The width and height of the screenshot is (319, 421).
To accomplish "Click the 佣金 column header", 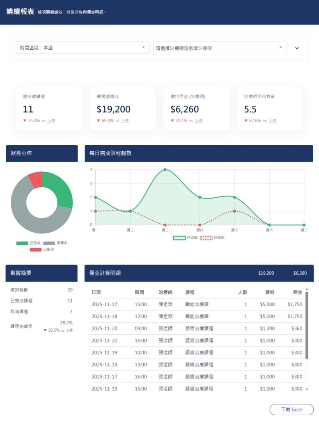I will 297,292.
